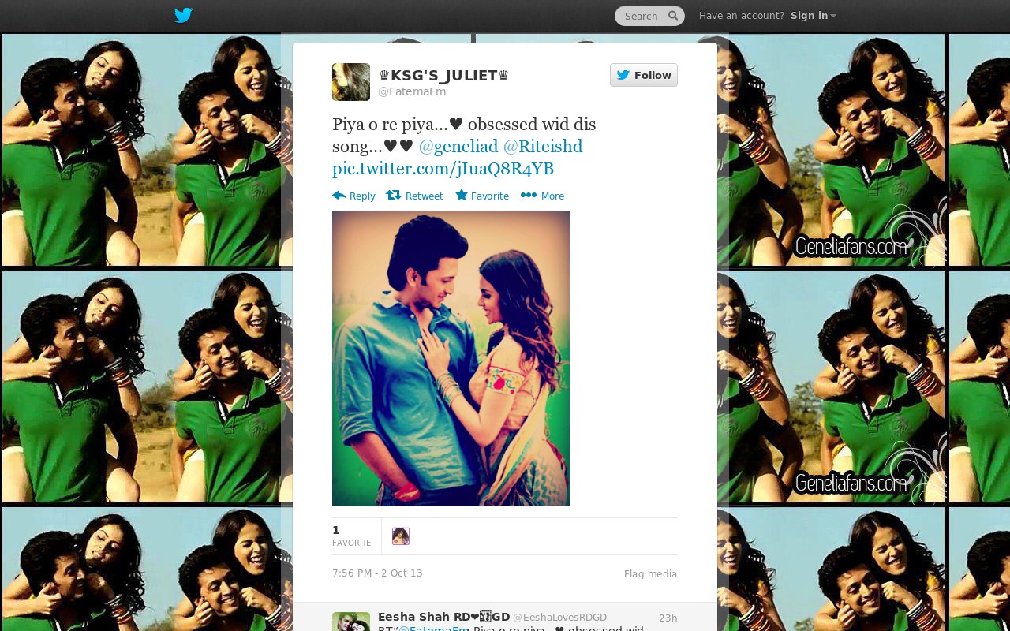Open the ♛KSG'S_JULIET♛ display name link
The height and width of the screenshot is (631, 1010).
coord(443,76)
